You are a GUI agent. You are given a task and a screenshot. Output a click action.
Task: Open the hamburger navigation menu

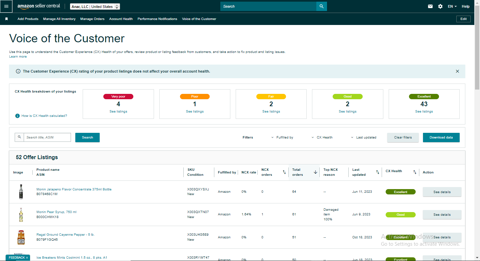[x=6, y=6]
